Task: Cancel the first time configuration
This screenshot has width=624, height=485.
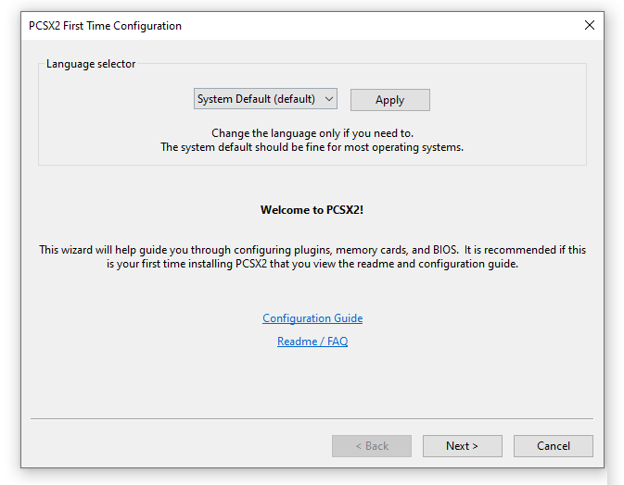Action: 554,446
